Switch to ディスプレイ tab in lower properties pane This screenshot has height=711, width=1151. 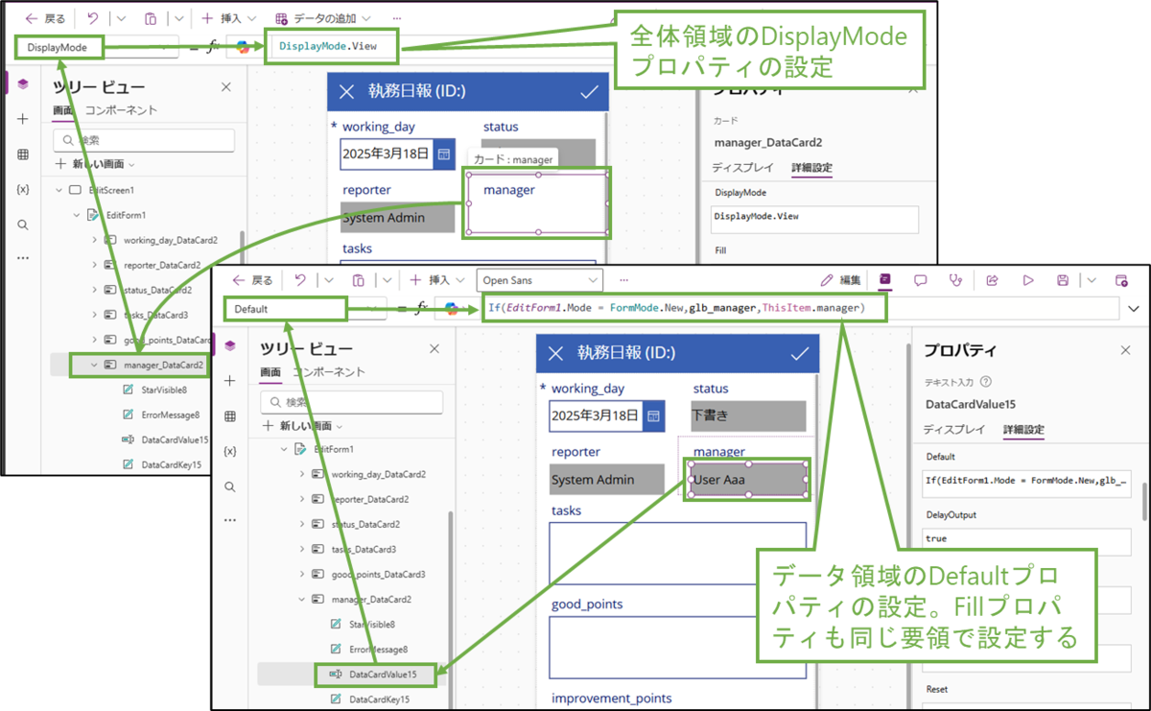[954, 430]
